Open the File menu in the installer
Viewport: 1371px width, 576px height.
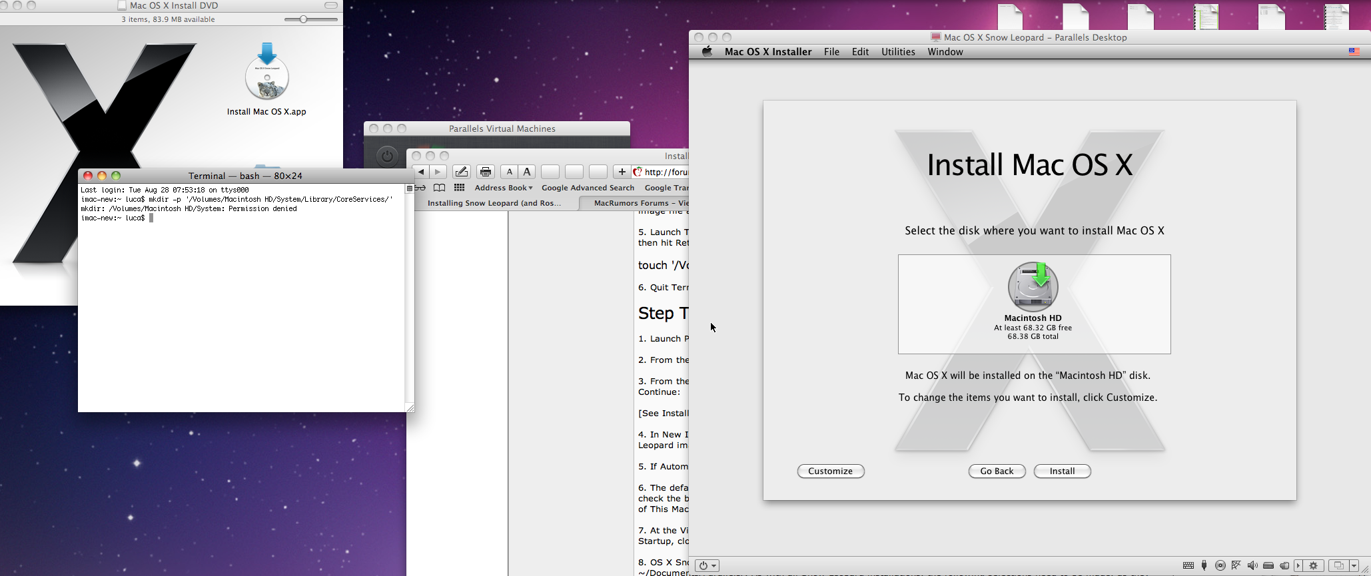coord(831,52)
